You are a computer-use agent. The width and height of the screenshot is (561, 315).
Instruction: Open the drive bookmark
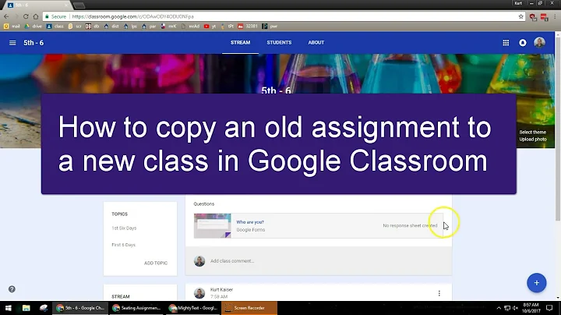pyautogui.click(x=33, y=27)
